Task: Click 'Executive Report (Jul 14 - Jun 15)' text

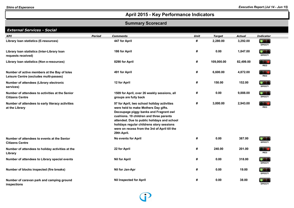Action: 263,7
